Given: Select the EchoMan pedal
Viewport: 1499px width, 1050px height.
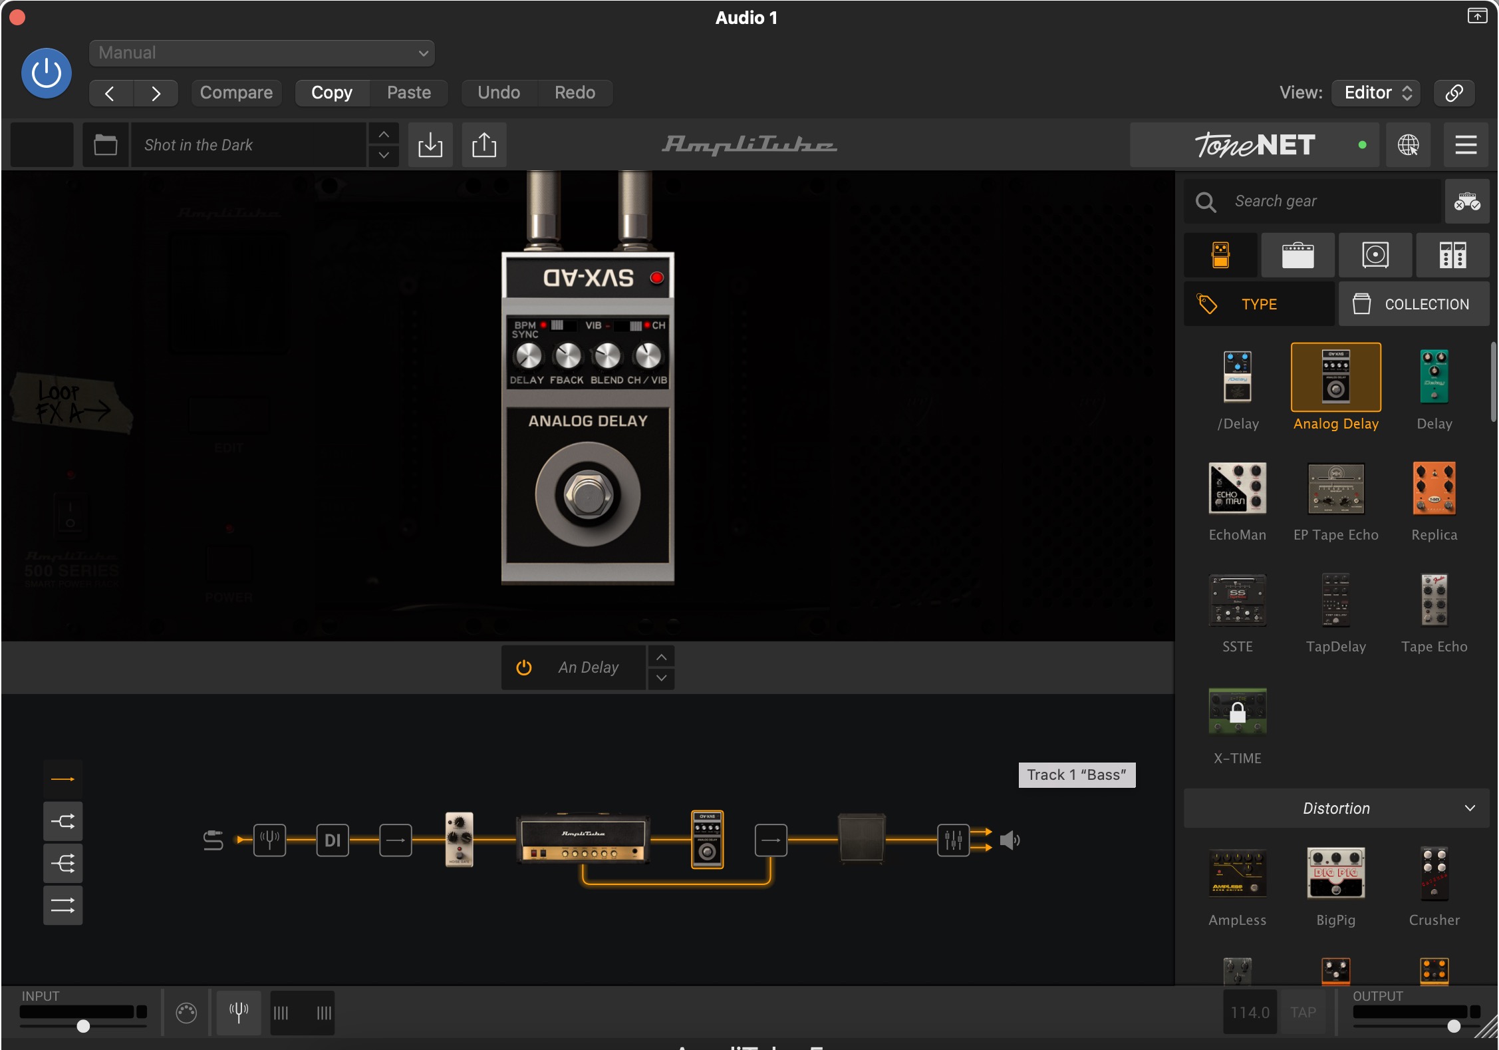Looking at the screenshot, I should (1238, 488).
